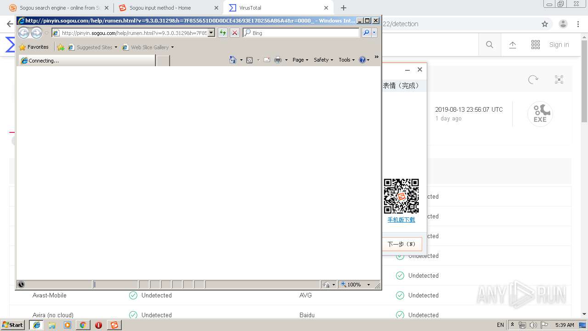The width and height of the screenshot is (588, 331).
Task: Bookmark page with Chrome star icon
Action: point(545,24)
